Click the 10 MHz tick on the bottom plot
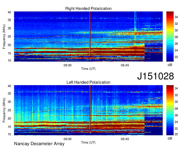The height and width of the screenshot is (147, 181). click(9, 134)
